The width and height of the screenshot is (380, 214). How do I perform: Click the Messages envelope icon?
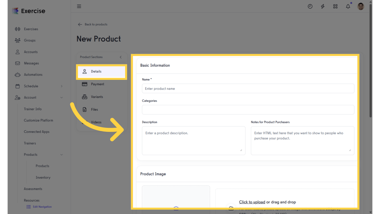(17, 63)
